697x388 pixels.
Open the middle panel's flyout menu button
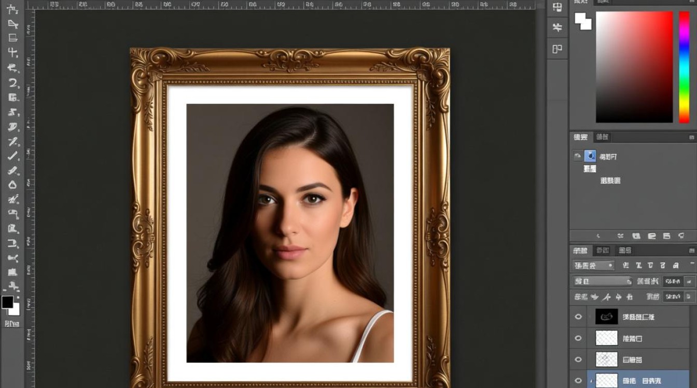pyautogui.click(x=691, y=138)
